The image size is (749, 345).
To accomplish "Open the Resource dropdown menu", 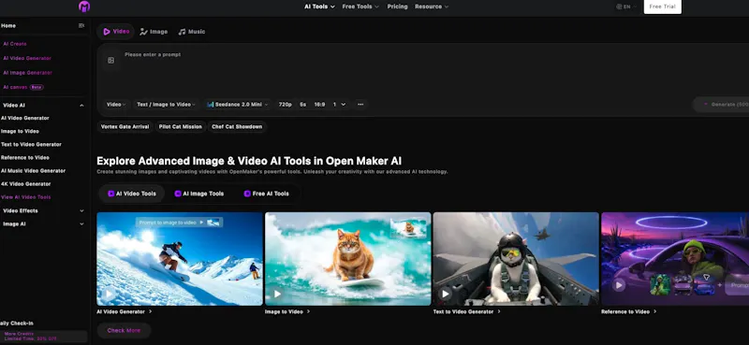I will click(x=432, y=7).
